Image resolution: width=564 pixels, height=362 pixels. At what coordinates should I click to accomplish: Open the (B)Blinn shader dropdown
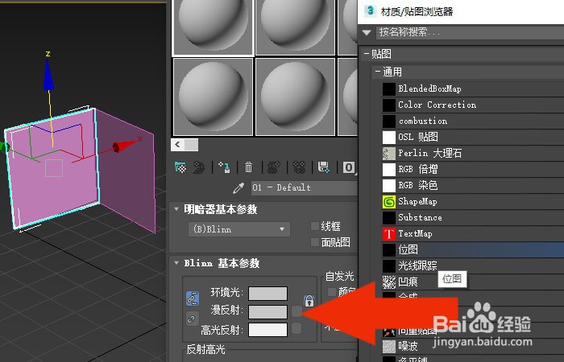click(x=238, y=229)
